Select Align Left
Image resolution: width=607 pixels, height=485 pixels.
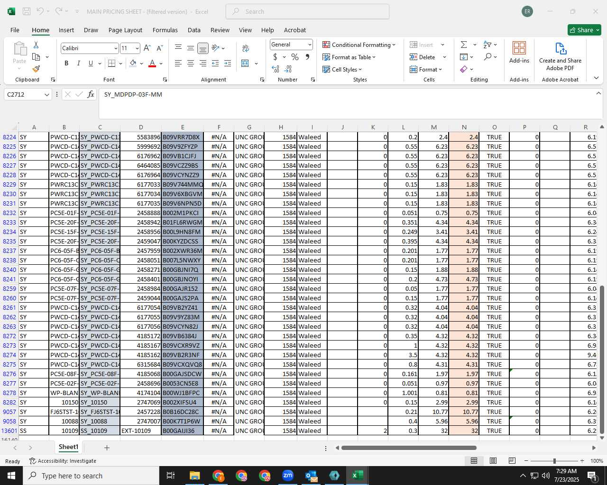tap(178, 63)
